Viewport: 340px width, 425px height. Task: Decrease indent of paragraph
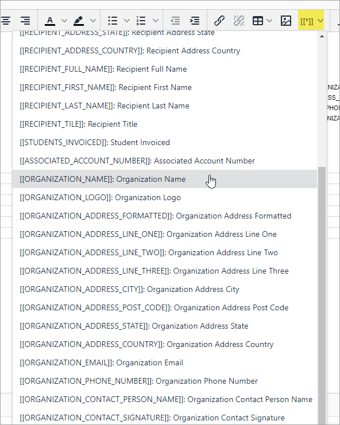tap(175, 21)
